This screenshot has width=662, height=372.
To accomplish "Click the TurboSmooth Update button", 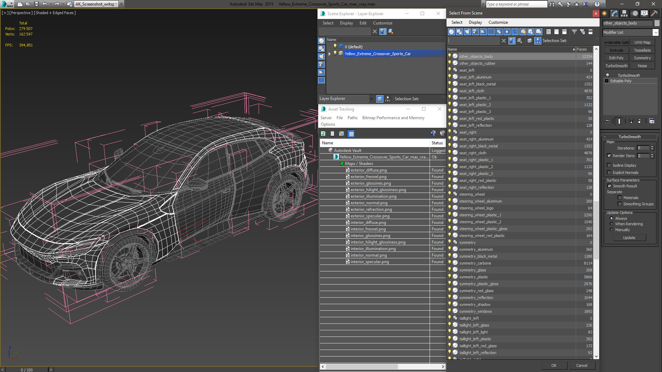I will coord(629,238).
